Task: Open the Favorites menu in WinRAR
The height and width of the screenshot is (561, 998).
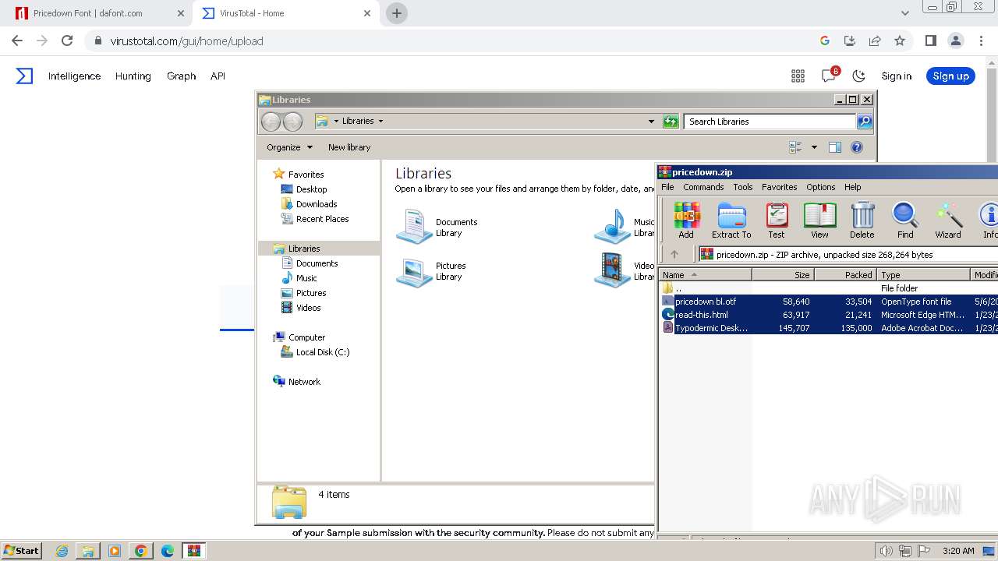Action: pos(779,187)
